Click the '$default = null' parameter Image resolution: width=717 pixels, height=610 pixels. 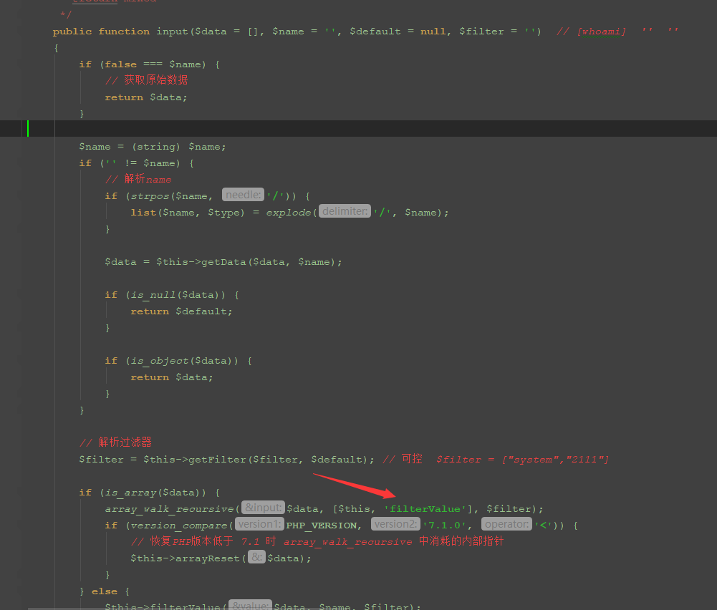pyautogui.click(x=397, y=32)
